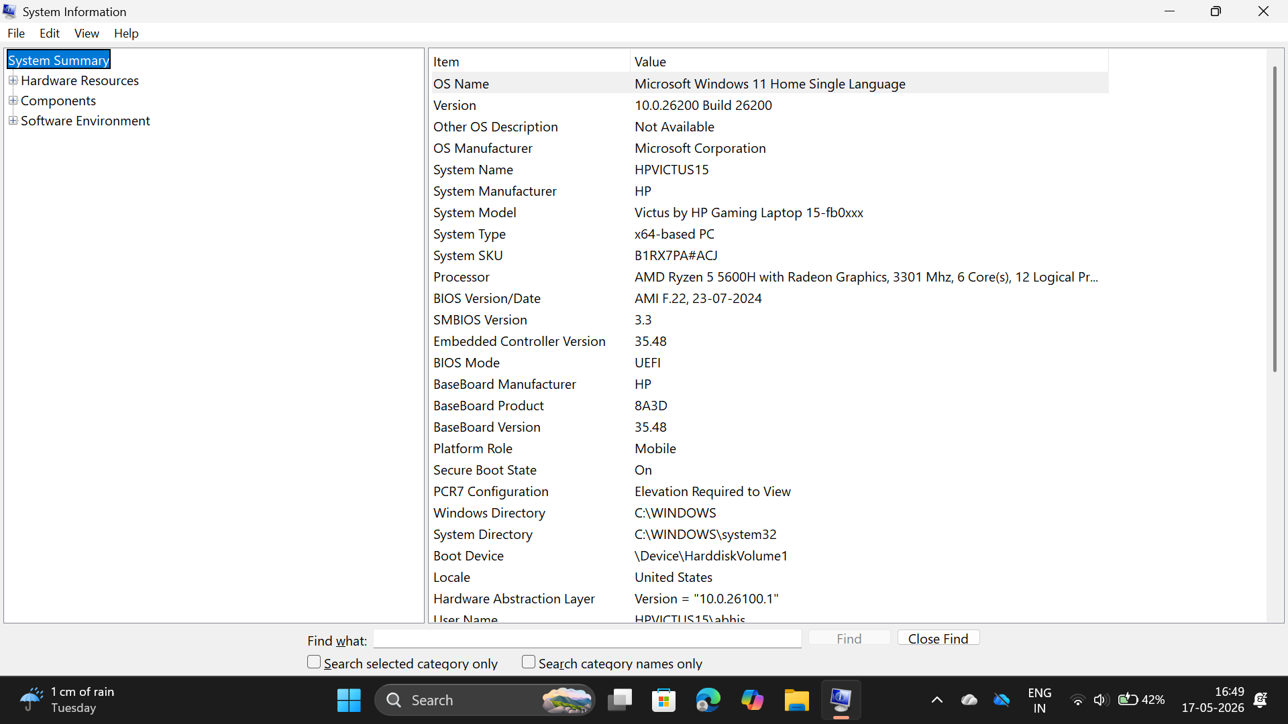Select the Platform Role row

[x=769, y=448]
